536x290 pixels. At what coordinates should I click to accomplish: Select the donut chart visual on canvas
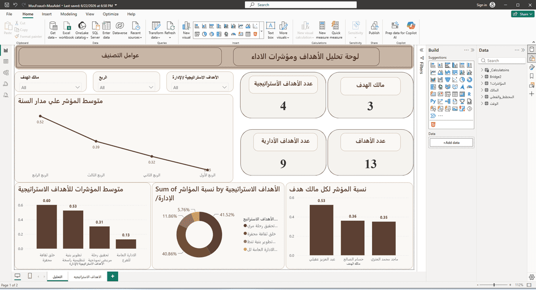point(199,235)
